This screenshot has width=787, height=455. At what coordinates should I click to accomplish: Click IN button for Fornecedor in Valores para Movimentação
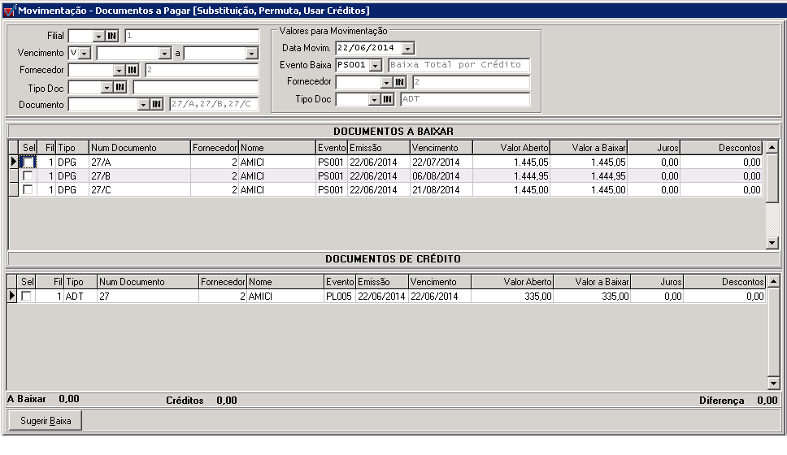coord(400,82)
